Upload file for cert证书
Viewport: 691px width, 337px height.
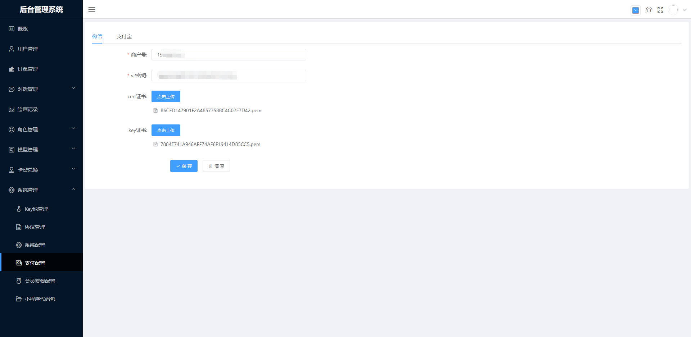pos(166,96)
